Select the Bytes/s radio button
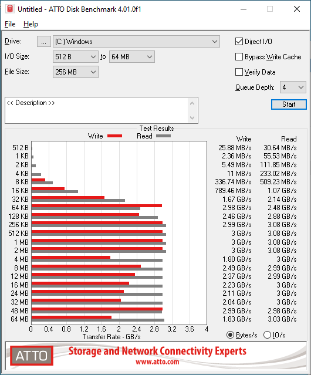Image resolution: width=311 pixels, height=375 pixels. tap(230, 335)
